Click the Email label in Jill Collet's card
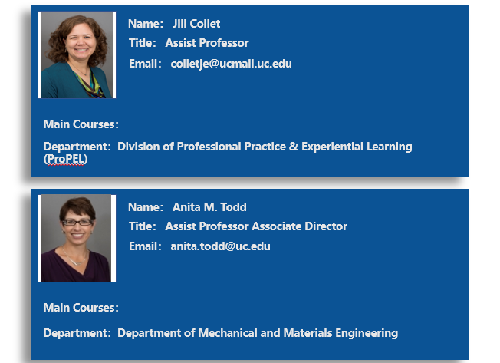Viewport: 500px width, 363px height. click(x=145, y=64)
